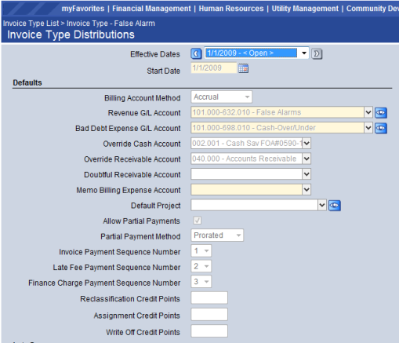399x343 pixels.
Task: Click Write Off Credit Points field
Action: [x=209, y=331]
